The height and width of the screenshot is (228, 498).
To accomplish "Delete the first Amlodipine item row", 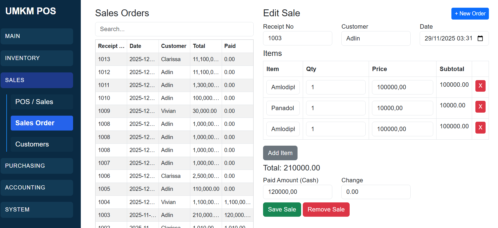I will (480, 86).
